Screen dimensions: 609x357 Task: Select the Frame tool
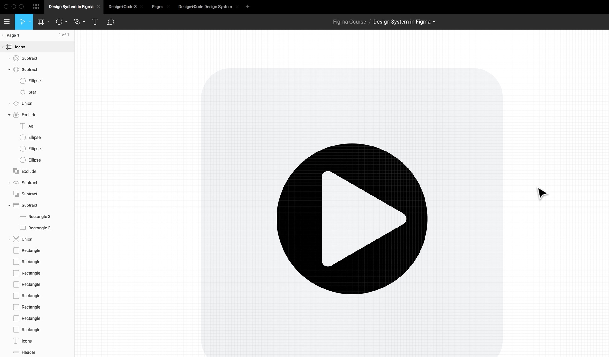[41, 22]
